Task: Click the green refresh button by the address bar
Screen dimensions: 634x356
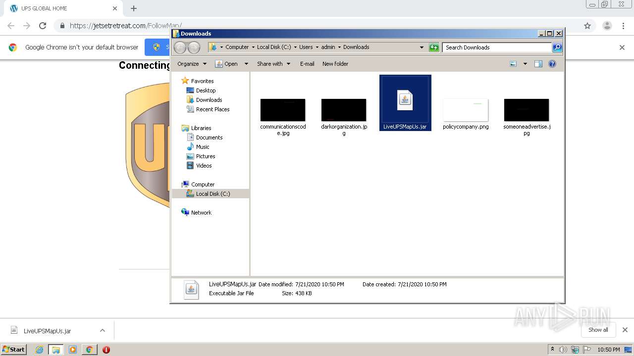Action: point(434,47)
